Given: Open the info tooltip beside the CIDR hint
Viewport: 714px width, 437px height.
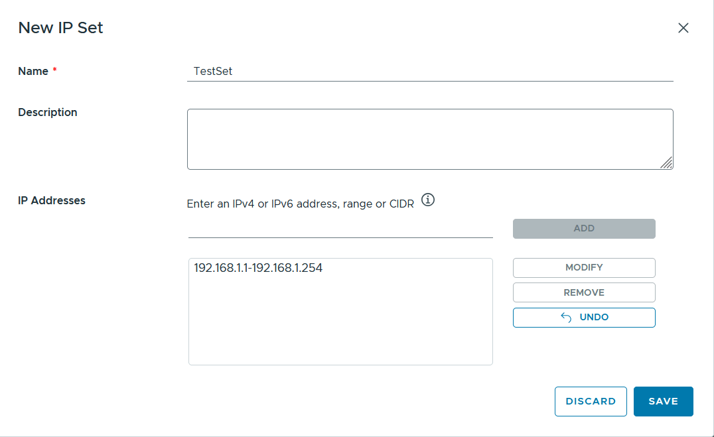Looking at the screenshot, I should [x=427, y=200].
